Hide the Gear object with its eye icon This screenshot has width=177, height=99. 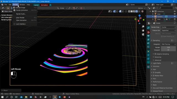[x=175, y=19]
